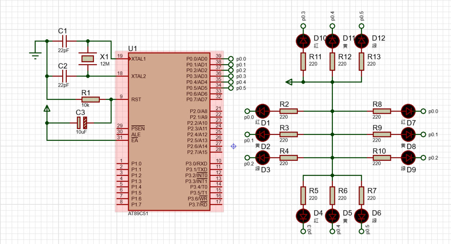
Task: Select resistor R1 10k
Action: (91, 99)
